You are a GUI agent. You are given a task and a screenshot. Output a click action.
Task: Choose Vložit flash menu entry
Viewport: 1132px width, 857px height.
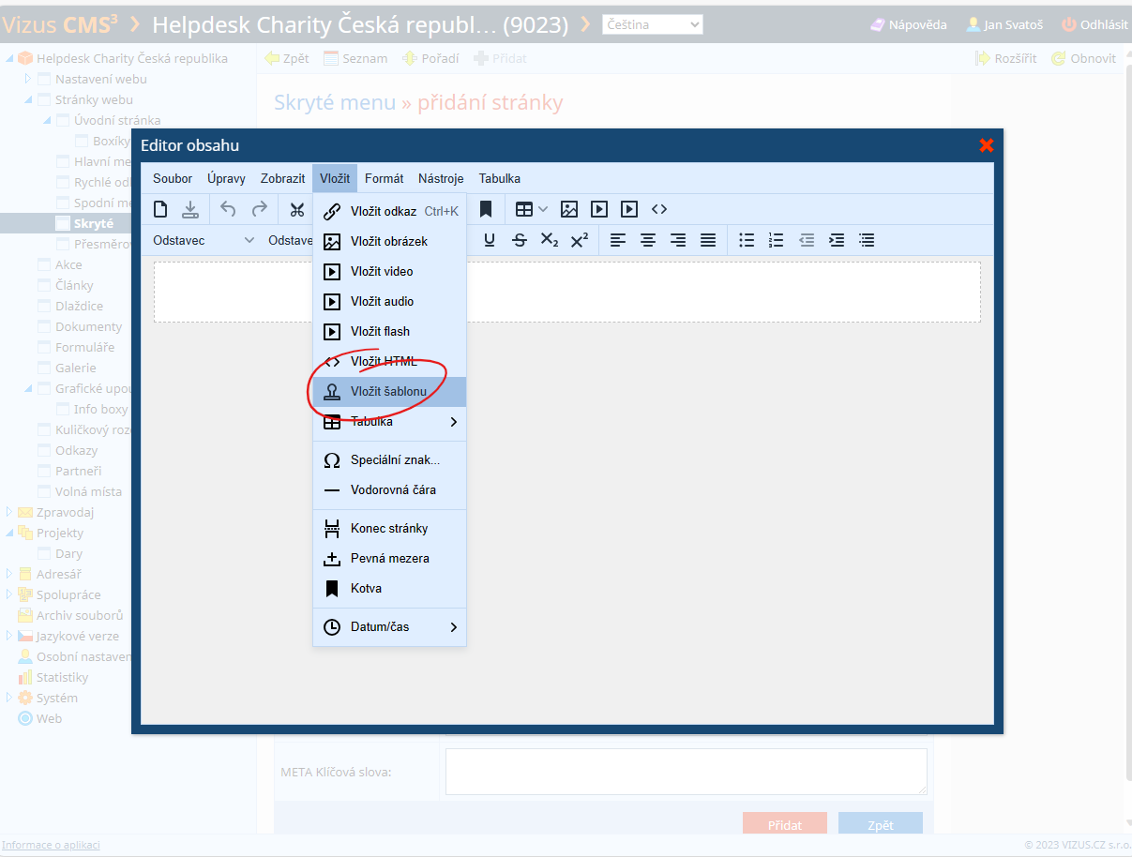point(389,332)
